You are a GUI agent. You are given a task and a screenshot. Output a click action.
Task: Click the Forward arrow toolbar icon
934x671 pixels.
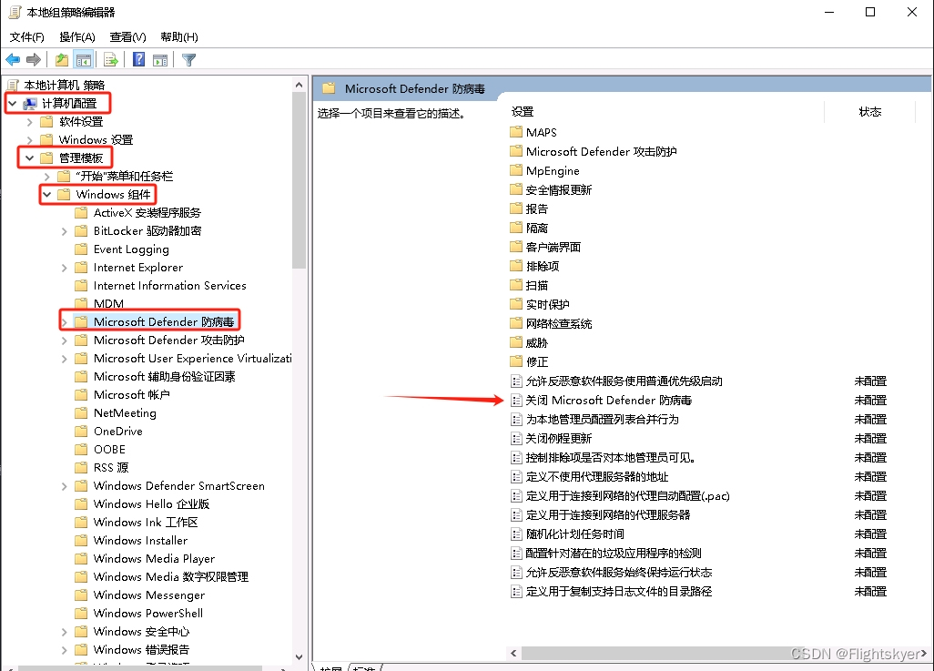34,59
